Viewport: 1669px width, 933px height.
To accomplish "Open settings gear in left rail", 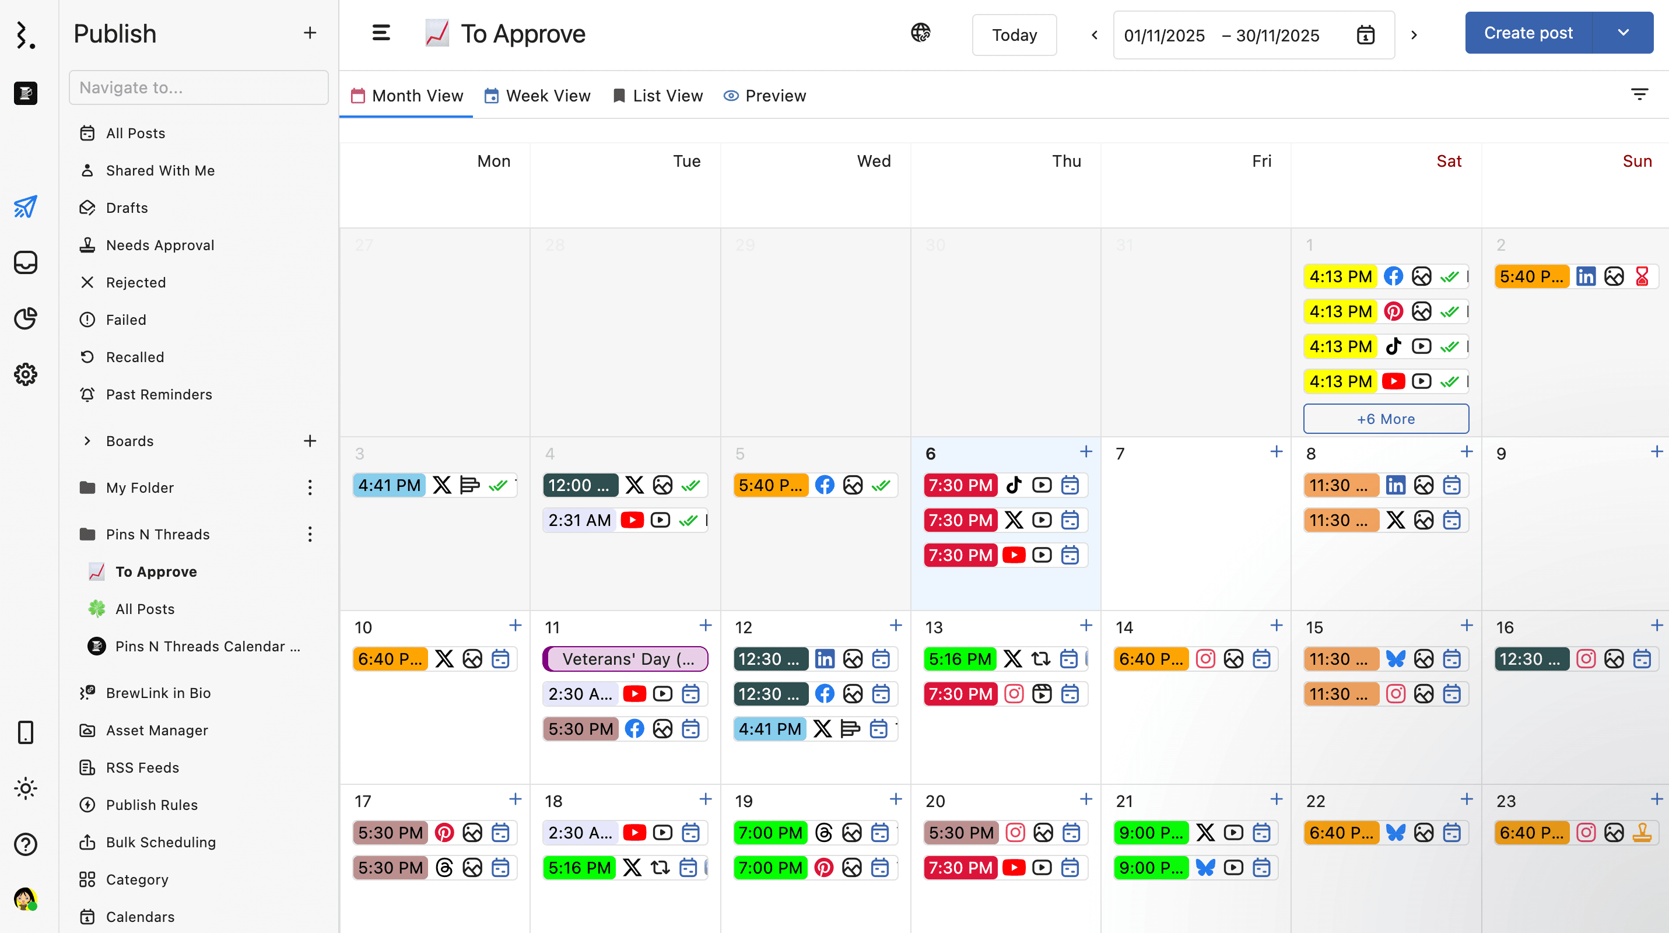I will click(25, 374).
